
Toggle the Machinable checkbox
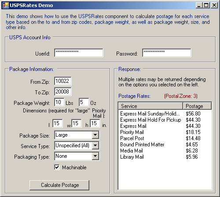[x=57, y=167]
